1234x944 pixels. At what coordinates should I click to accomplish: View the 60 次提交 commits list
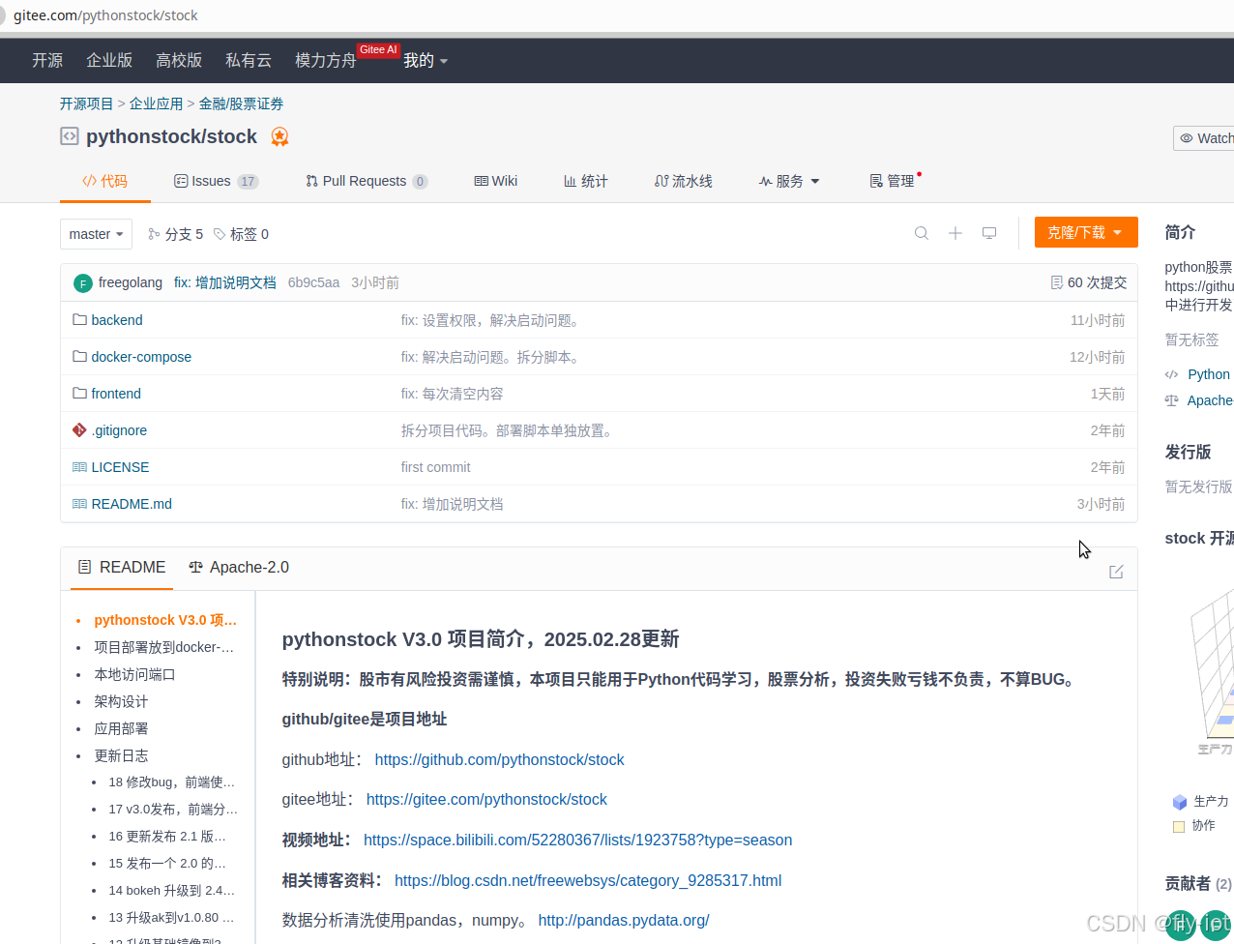(x=1089, y=282)
